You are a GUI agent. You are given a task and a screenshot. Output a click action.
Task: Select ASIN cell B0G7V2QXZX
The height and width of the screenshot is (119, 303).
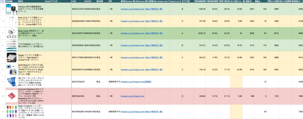coord(78,82)
